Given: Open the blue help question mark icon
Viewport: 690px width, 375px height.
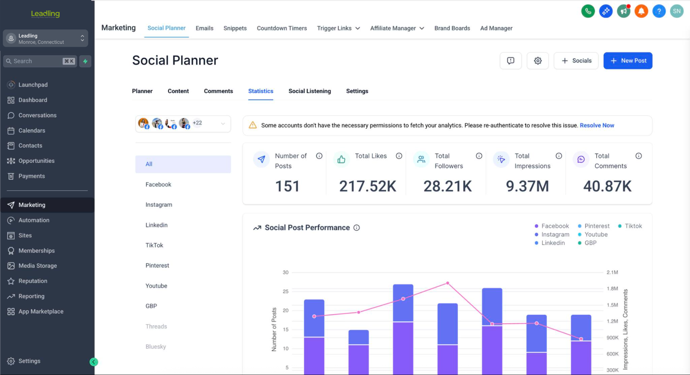Looking at the screenshot, I should 659,11.
